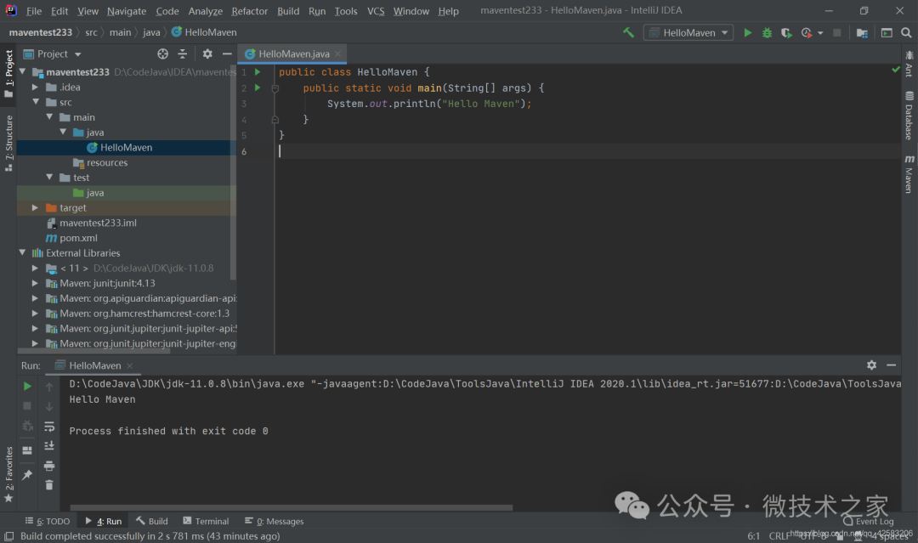Open HelloMaven run configuration dropdown
This screenshot has width=918, height=543.
(688, 33)
